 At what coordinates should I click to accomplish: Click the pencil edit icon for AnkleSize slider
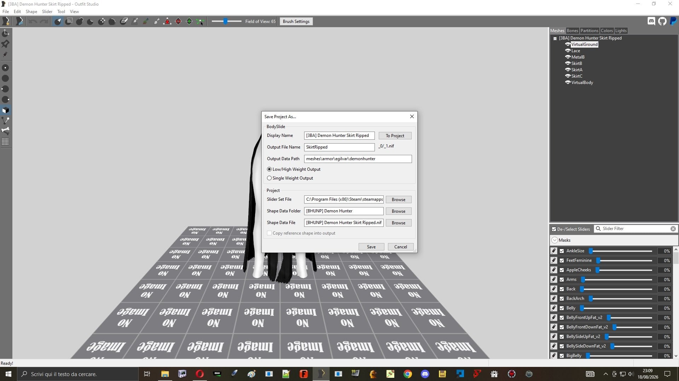point(554,251)
